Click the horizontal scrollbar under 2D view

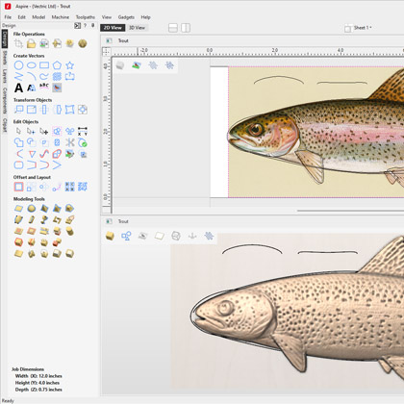tap(350, 211)
